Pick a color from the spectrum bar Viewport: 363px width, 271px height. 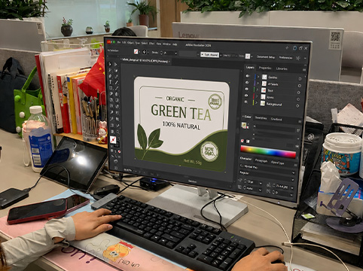pos(268,152)
